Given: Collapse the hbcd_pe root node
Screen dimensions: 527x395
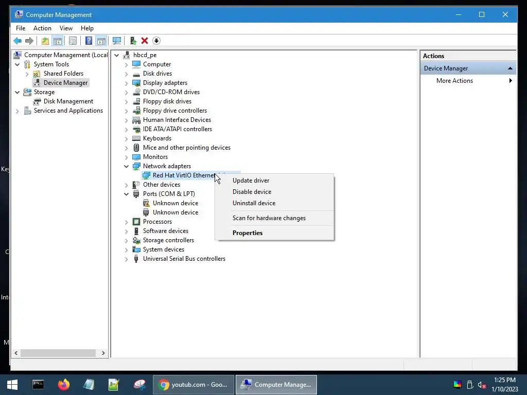Looking at the screenshot, I should [117, 55].
